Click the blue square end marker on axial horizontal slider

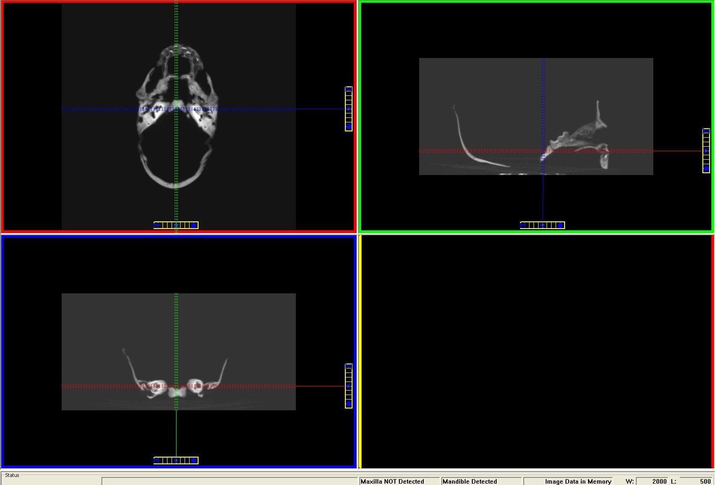156,225
